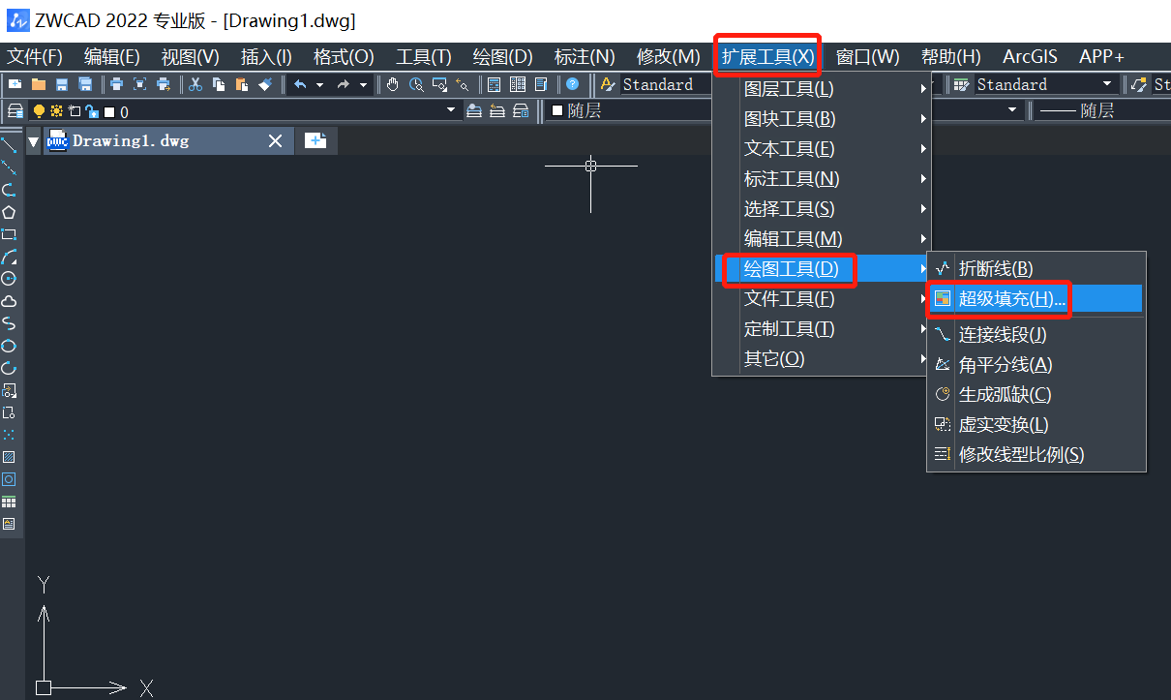Open the layer 0 dropdown list
The width and height of the screenshot is (1171, 700).
[x=450, y=109]
